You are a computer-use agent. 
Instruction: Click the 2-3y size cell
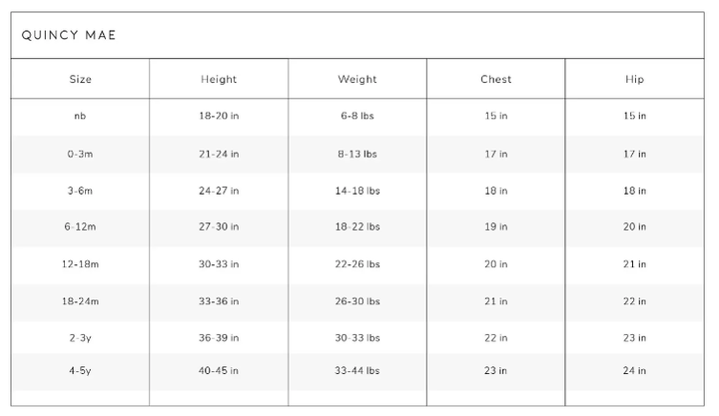(x=80, y=338)
